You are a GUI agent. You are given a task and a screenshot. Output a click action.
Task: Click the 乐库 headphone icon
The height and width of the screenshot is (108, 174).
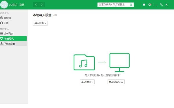pyautogui.click(x=1, y=23)
